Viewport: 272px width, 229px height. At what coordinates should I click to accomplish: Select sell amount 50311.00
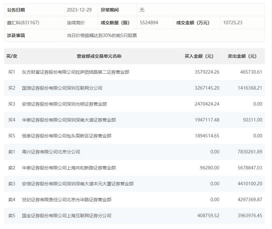click(x=253, y=120)
